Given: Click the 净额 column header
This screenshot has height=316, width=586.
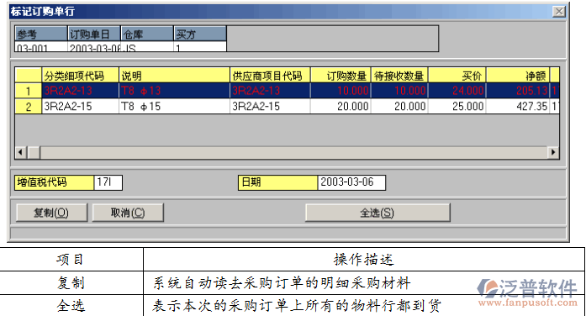Looking at the screenshot, I should (518, 76).
